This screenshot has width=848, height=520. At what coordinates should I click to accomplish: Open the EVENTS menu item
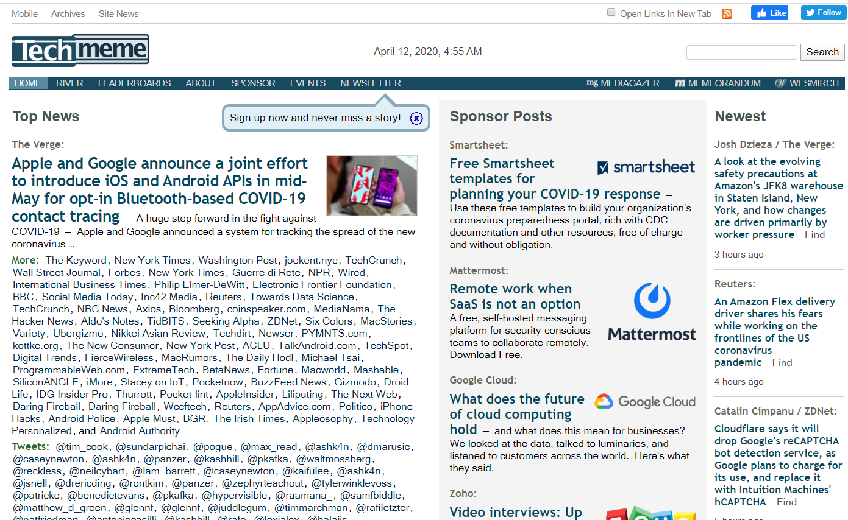[x=308, y=83]
